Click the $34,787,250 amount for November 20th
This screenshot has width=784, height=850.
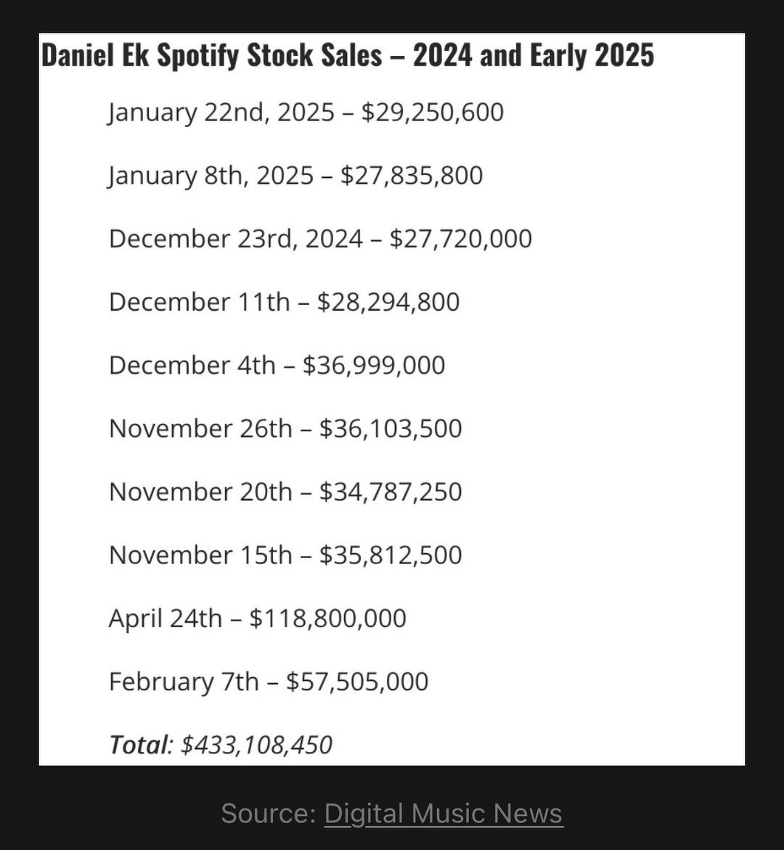click(x=391, y=491)
